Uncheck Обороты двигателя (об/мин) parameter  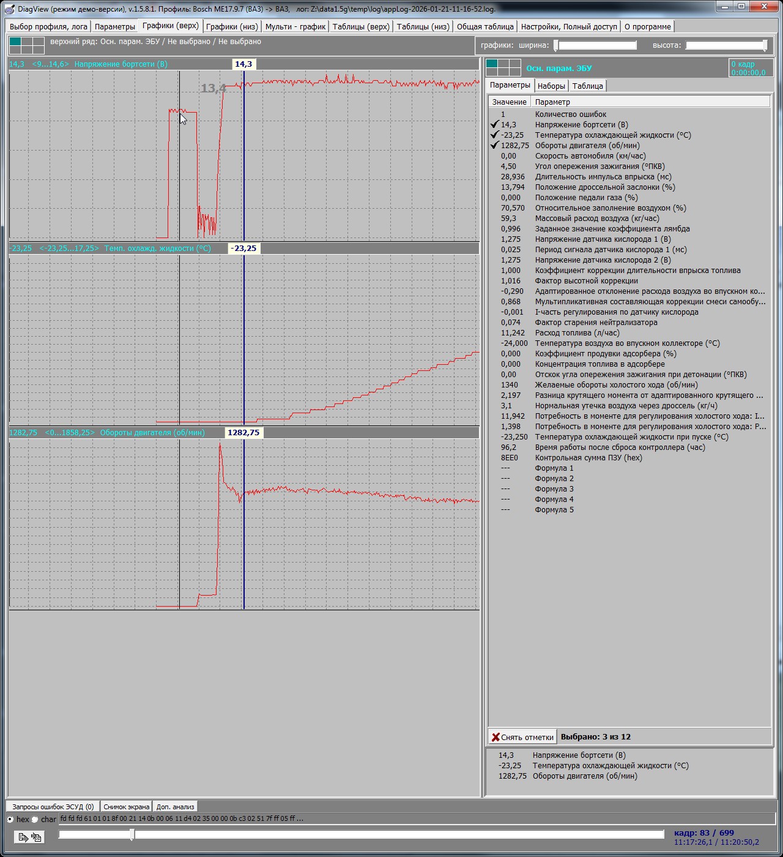coord(495,146)
